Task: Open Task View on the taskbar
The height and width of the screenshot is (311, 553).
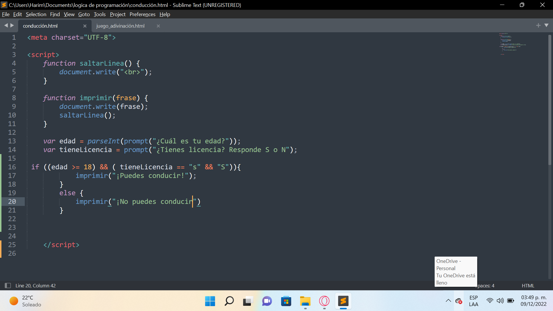Action: point(248,301)
